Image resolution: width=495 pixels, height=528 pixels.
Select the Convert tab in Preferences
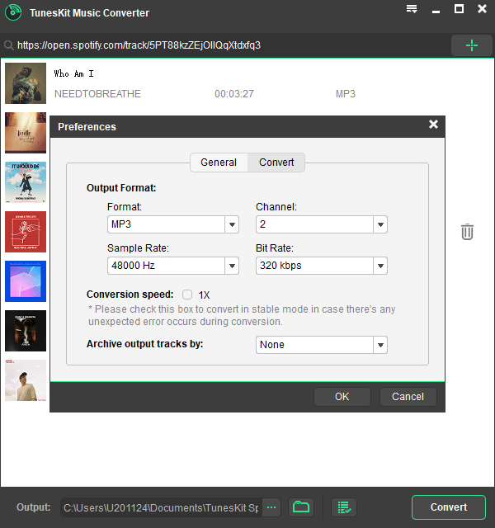(276, 163)
